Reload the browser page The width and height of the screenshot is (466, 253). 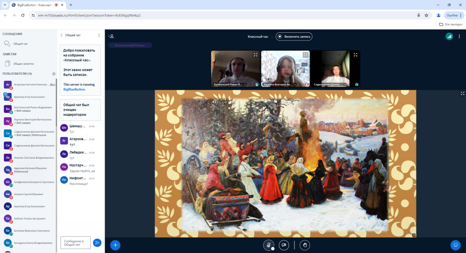point(23,15)
